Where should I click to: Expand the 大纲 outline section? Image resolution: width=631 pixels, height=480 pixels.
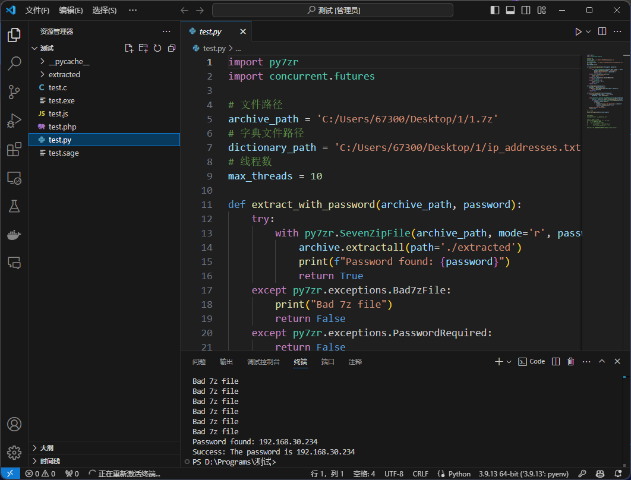(47, 448)
